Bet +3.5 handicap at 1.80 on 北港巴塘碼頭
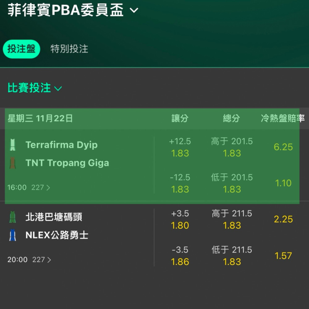The height and width of the screenshot is (309, 309). [x=180, y=219]
